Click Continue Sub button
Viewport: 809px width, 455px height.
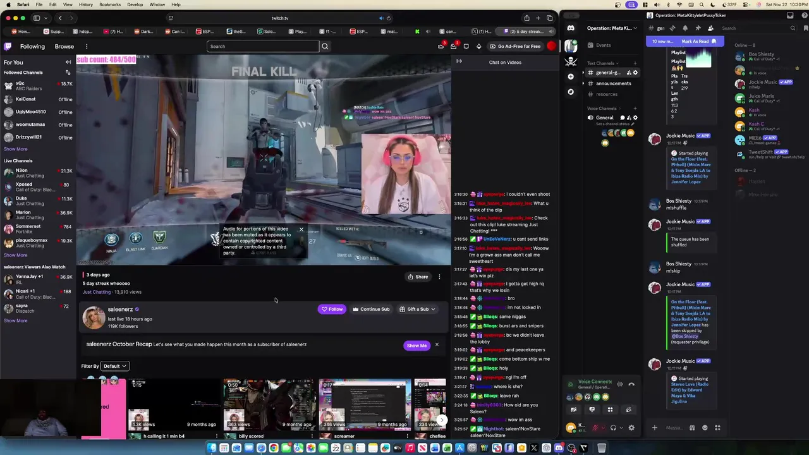click(371, 309)
